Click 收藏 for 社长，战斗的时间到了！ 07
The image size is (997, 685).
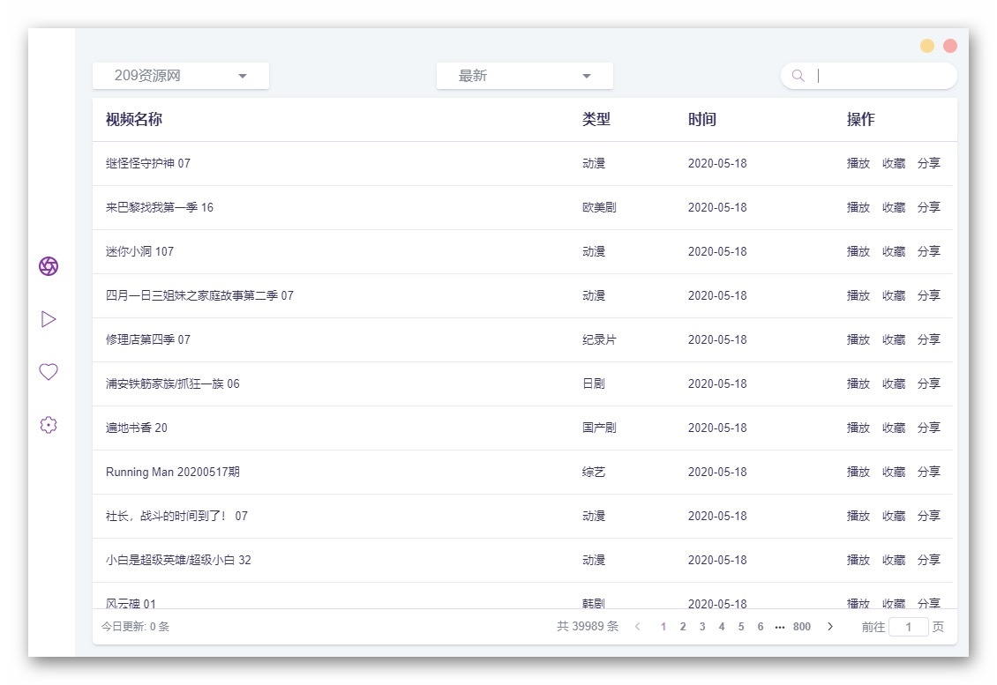tap(894, 516)
